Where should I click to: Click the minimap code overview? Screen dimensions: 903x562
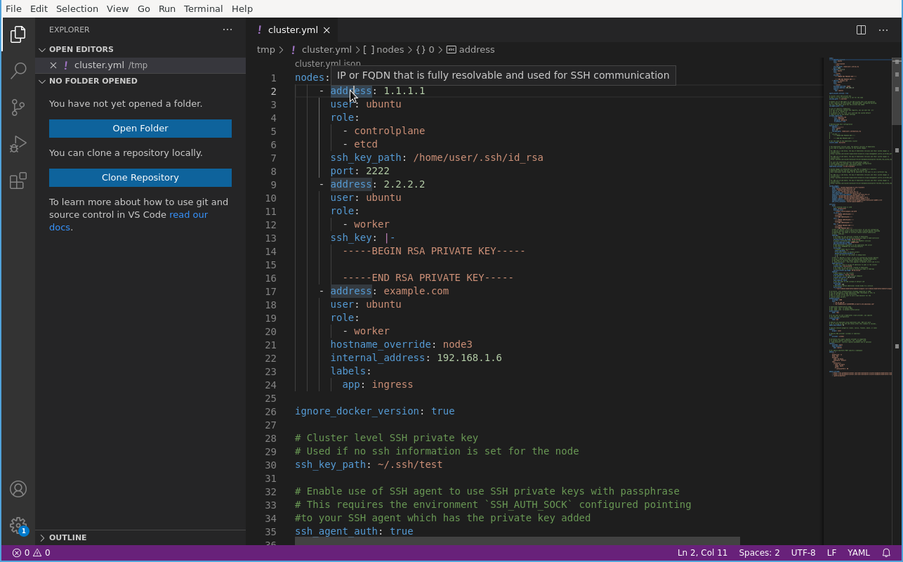[x=857, y=218]
